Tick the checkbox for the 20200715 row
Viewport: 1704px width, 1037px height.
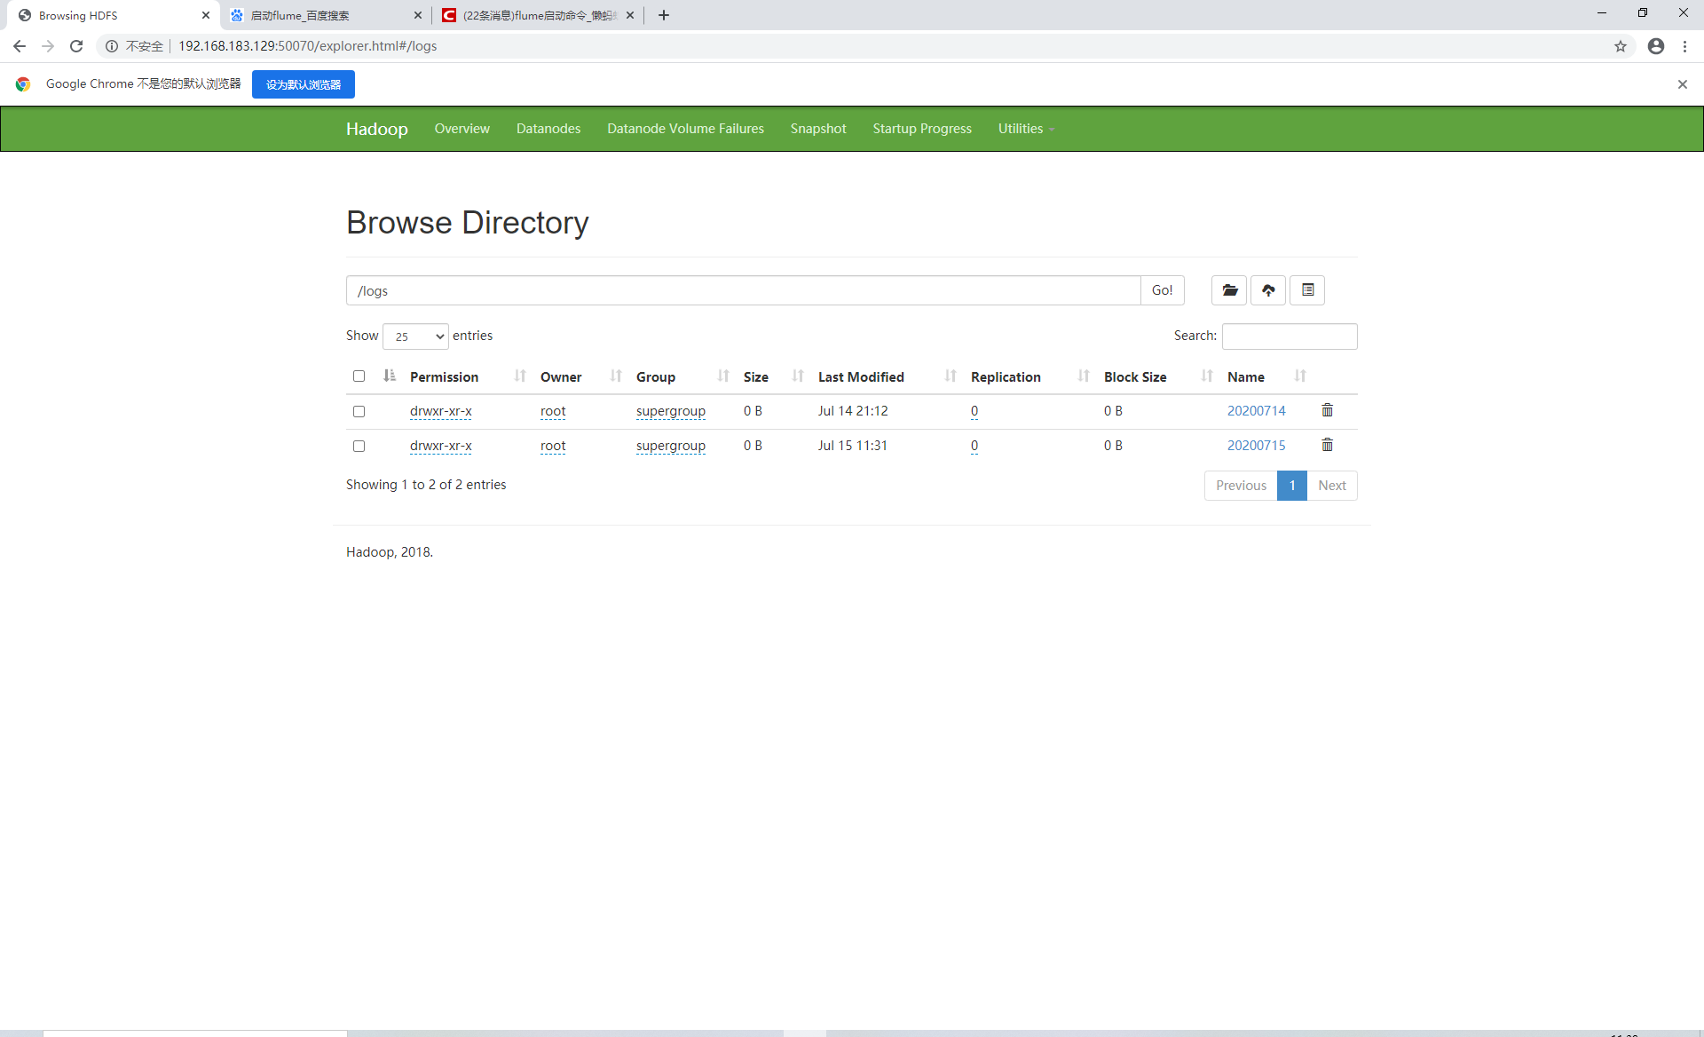359,446
